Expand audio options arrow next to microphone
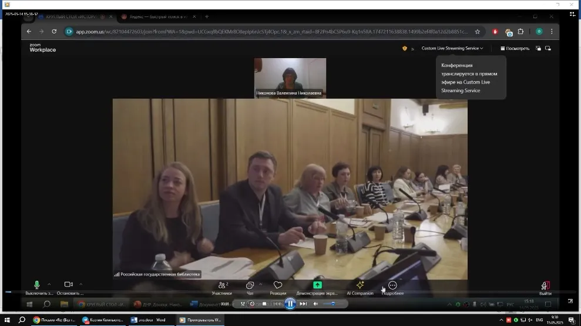 [49, 284]
